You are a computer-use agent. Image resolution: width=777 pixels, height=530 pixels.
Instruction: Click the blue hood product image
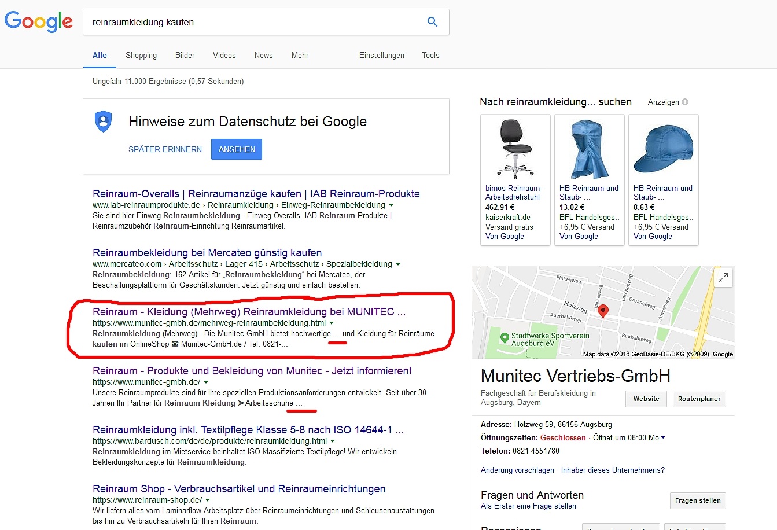[x=589, y=148]
